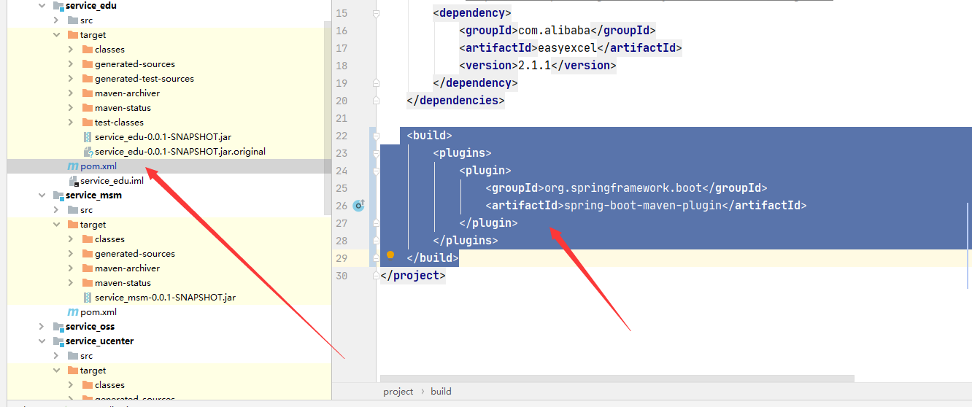Click service_edu-0.0.1-SNAPSHOT.jar archive icon
This screenshot has height=407, width=972.
tap(88, 137)
